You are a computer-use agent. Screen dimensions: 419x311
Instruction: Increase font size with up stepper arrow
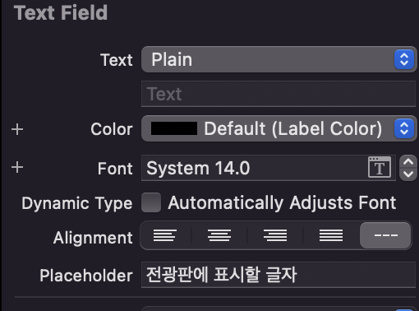(408, 162)
